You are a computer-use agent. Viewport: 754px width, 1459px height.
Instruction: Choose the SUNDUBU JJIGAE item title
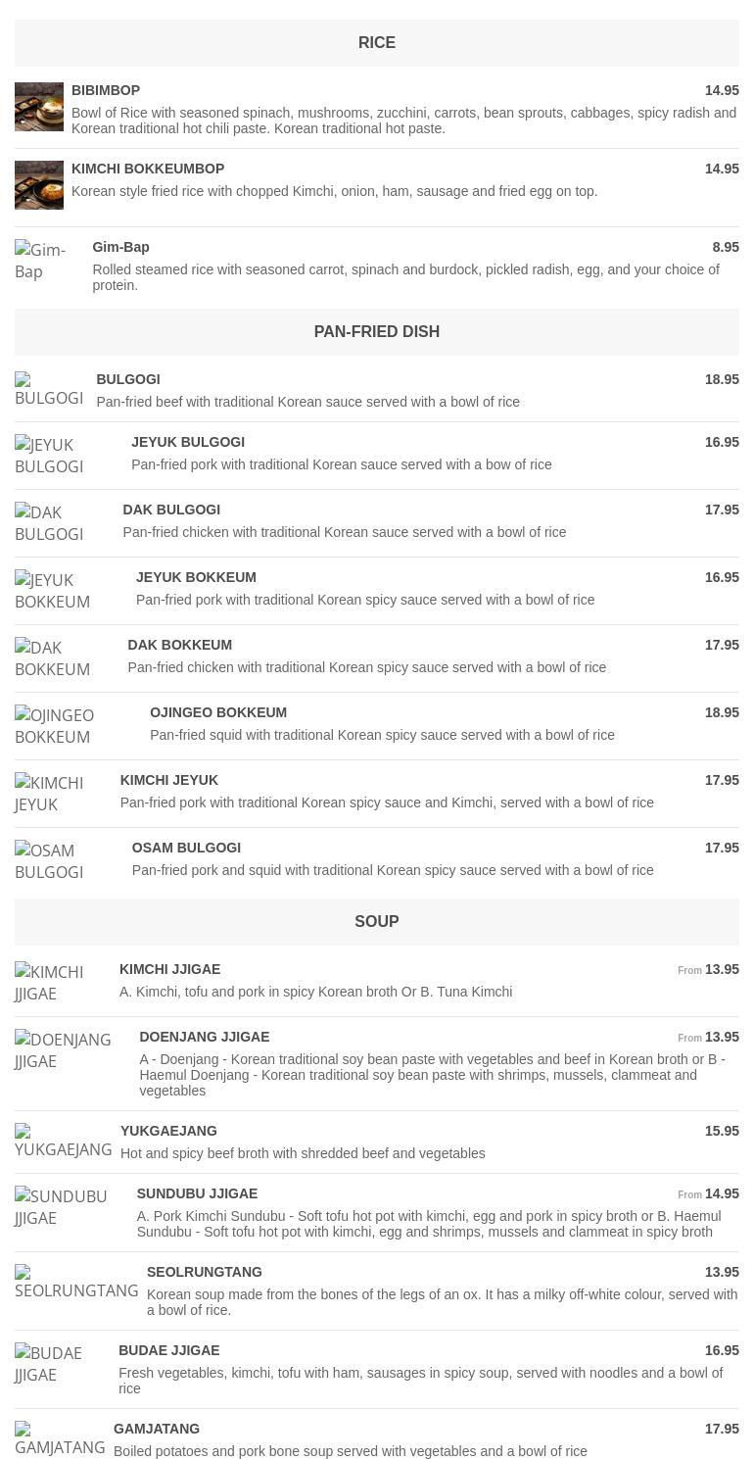click(x=197, y=1193)
